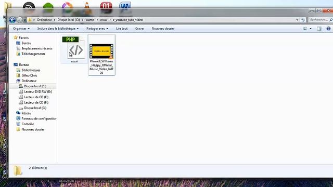Image resolution: width=333 pixels, height=187 pixels.
Task: Create a Nouveau dossier from toolbar
Action: point(163,29)
